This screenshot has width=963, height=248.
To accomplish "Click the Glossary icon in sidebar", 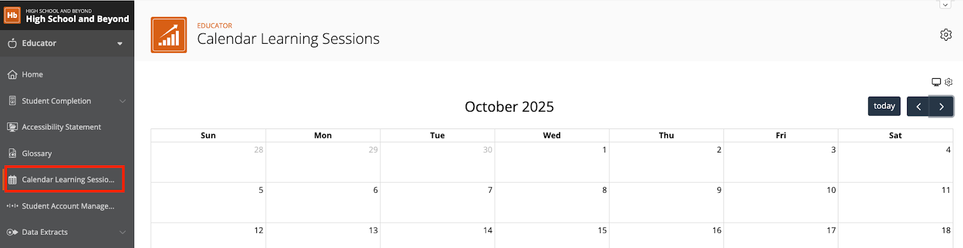I will [12, 154].
